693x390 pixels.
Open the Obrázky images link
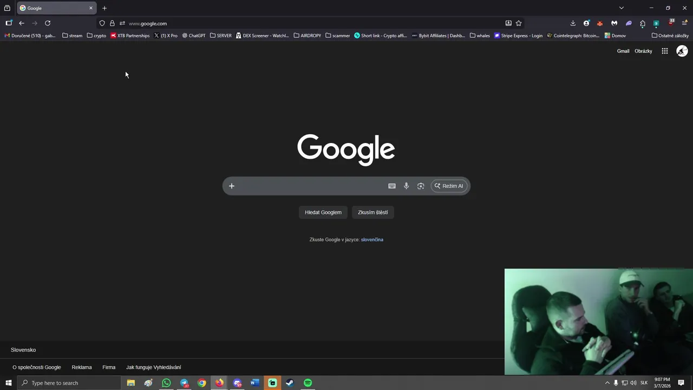click(643, 51)
